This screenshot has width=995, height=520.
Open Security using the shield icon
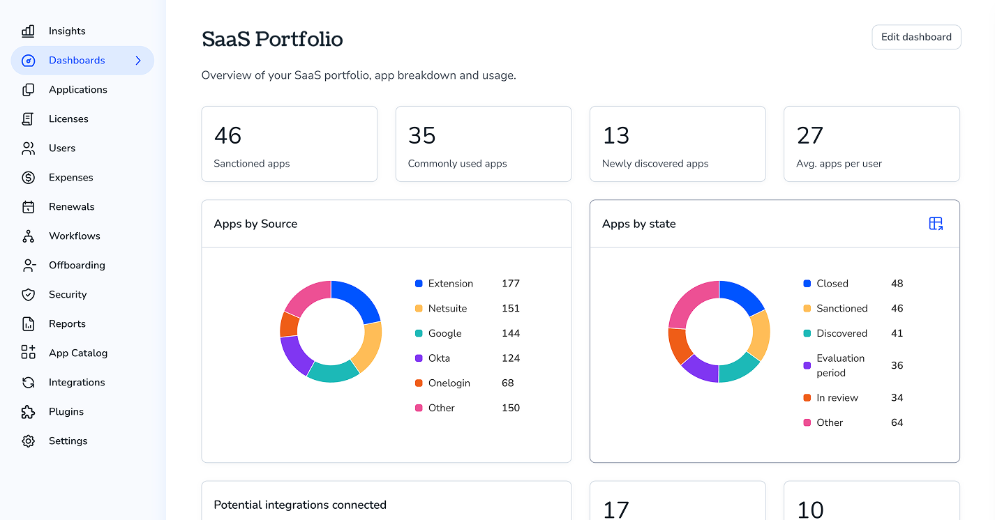pyautogui.click(x=28, y=295)
